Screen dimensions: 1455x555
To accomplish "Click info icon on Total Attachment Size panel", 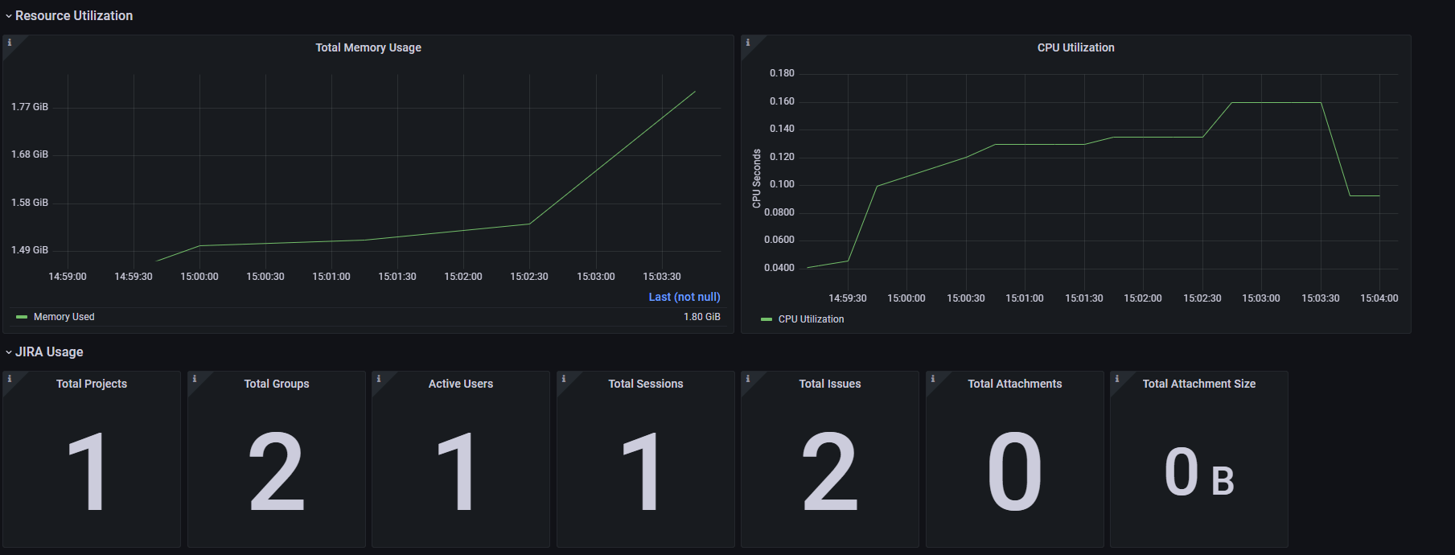I will point(1117,379).
